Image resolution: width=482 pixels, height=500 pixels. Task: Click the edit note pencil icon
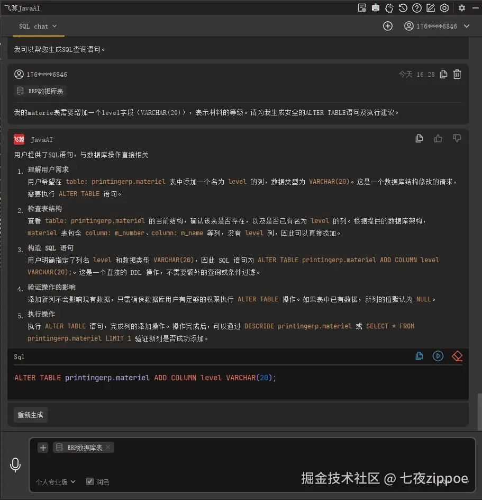[x=430, y=8]
